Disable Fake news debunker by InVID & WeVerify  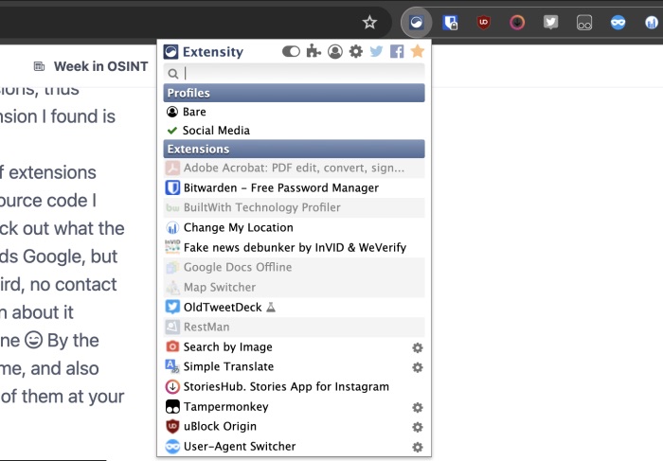click(x=295, y=247)
